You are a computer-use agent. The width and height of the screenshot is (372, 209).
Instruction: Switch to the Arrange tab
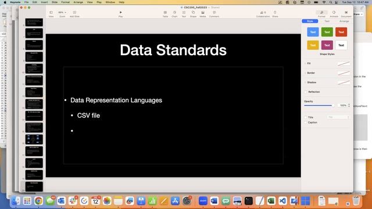coord(344,21)
